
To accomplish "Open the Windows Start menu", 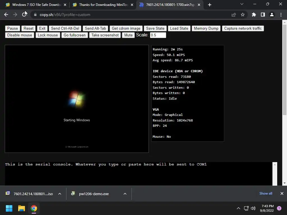I will 9,208.
